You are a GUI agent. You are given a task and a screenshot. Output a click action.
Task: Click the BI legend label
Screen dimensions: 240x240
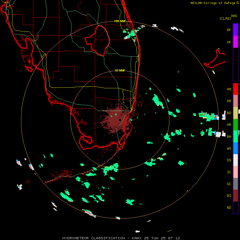click(x=229, y=196)
